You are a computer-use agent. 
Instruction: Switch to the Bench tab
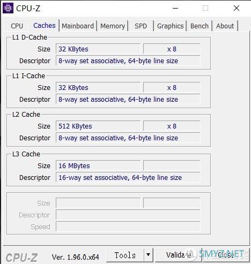click(x=200, y=26)
